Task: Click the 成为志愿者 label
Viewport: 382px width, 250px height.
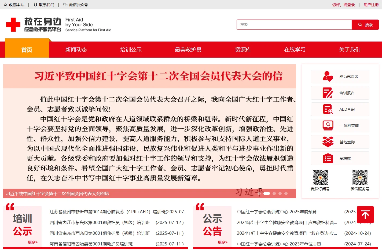Action: tap(349, 77)
